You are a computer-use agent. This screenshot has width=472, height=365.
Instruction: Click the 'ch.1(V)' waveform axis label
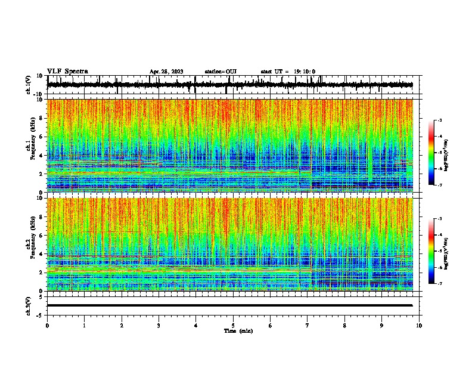point(28,85)
